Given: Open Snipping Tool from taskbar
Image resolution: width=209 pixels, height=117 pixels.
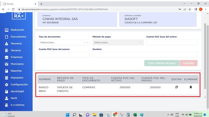Looking at the screenshot, I should 121,115.
